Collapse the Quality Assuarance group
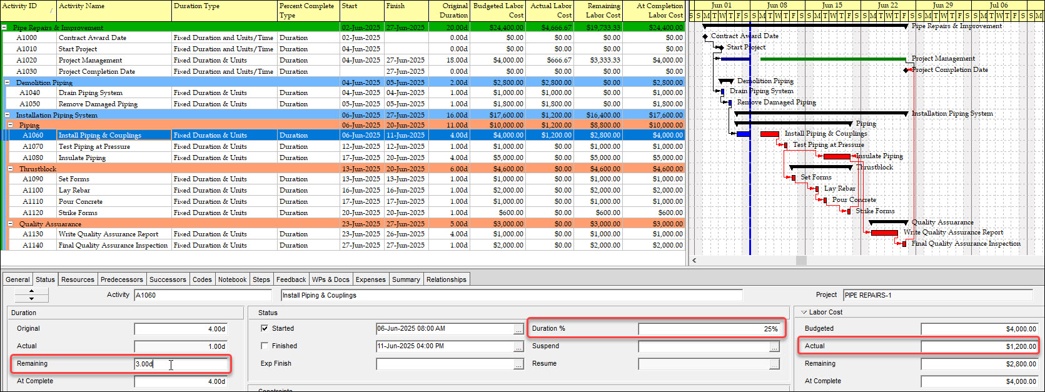The height and width of the screenshot is (392, 1045). click(11, 224)
